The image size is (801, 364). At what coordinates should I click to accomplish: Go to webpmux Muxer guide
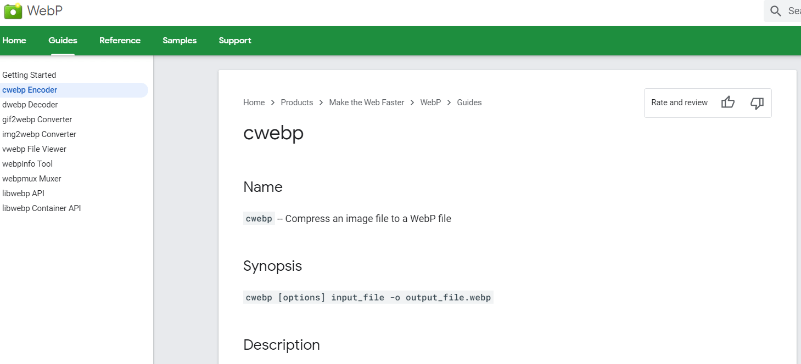[32, 179]
